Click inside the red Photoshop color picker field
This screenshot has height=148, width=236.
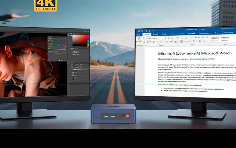click(79, 40)
